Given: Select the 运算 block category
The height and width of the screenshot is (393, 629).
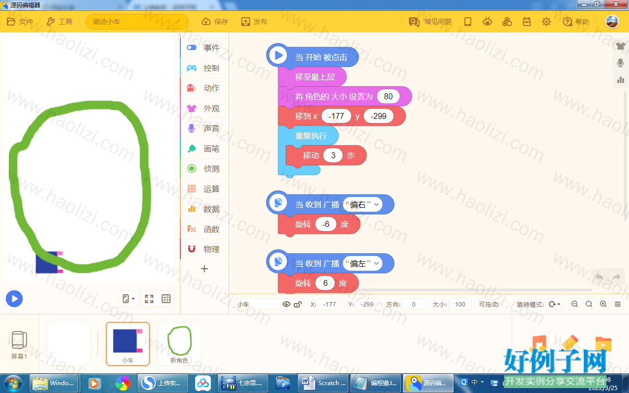Looking at the screenshot, I should [204, 189].
